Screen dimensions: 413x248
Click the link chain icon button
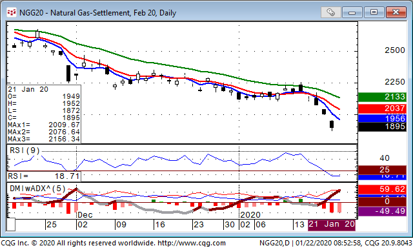coord(330,12)
